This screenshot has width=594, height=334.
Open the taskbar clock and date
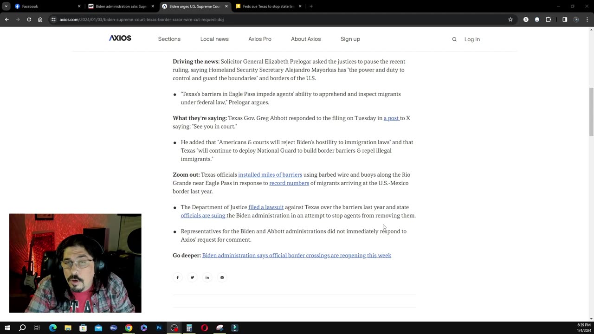point(584,328)
